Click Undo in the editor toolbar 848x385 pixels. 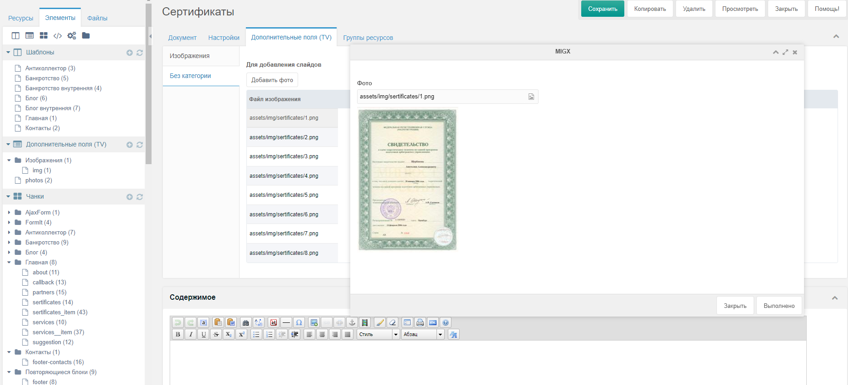178,322
